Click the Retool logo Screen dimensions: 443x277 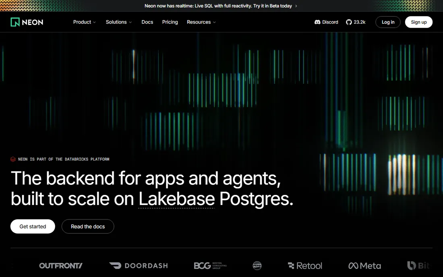[305, 266]
